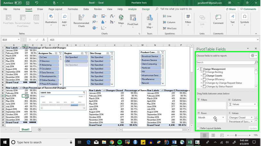Click the Save icon in title bar
The image size is (261, 146).
pyautogui.click(x=28, y=3)
